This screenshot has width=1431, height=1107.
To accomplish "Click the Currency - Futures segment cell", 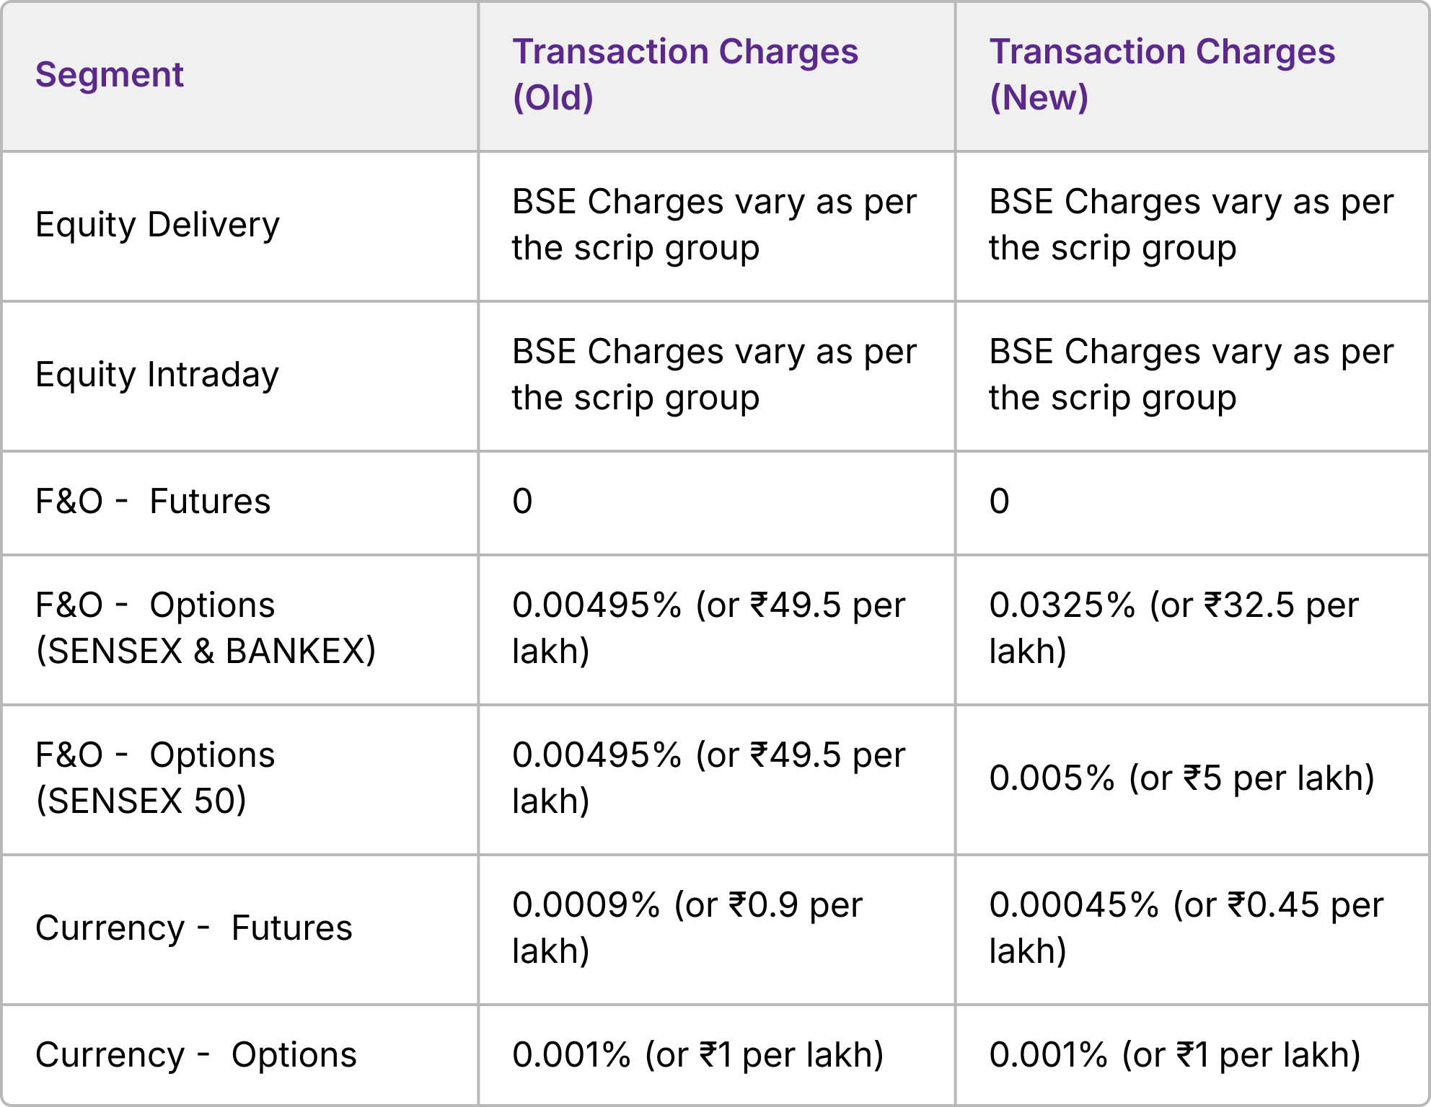I will pos(194,928).
